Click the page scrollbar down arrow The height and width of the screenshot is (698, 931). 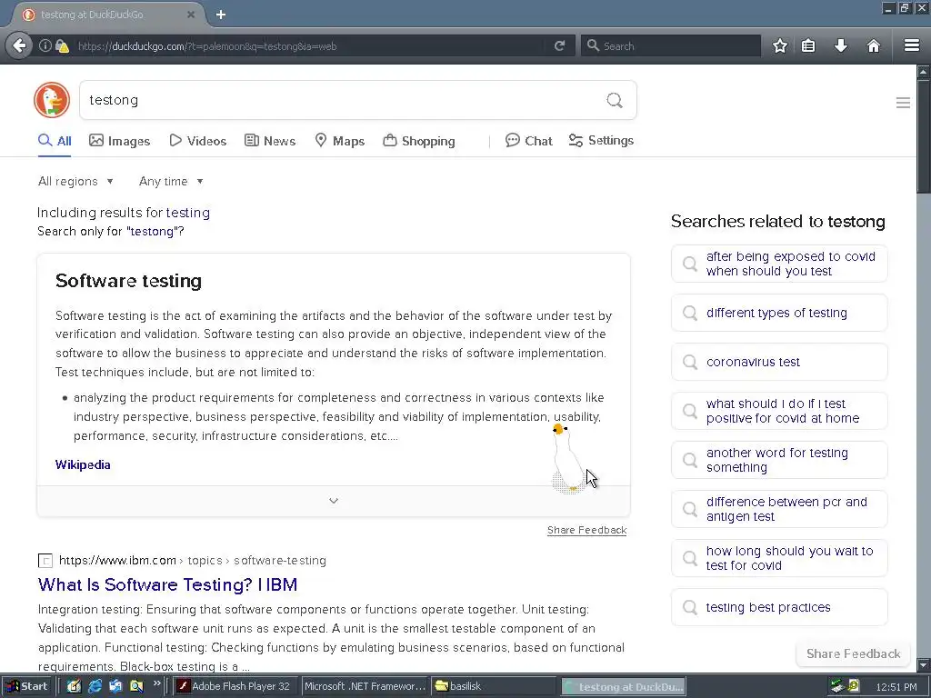click(924, 665)
